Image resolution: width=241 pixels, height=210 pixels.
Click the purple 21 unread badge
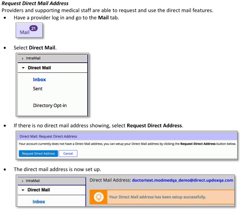coord(34,28)
